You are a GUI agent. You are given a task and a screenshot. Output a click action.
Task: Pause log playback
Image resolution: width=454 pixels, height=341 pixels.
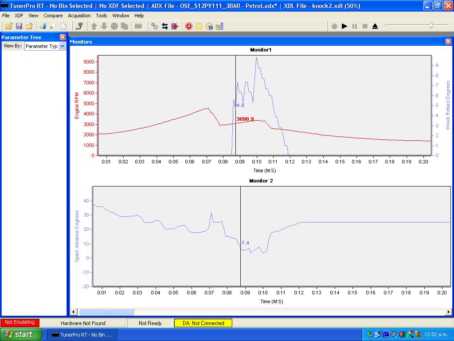(x=355, y=26)
